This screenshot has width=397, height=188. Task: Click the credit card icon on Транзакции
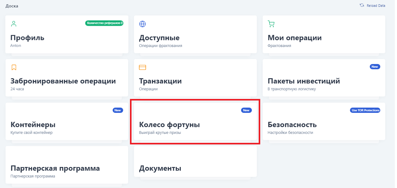pyautogui.click(x=142, y=67)
